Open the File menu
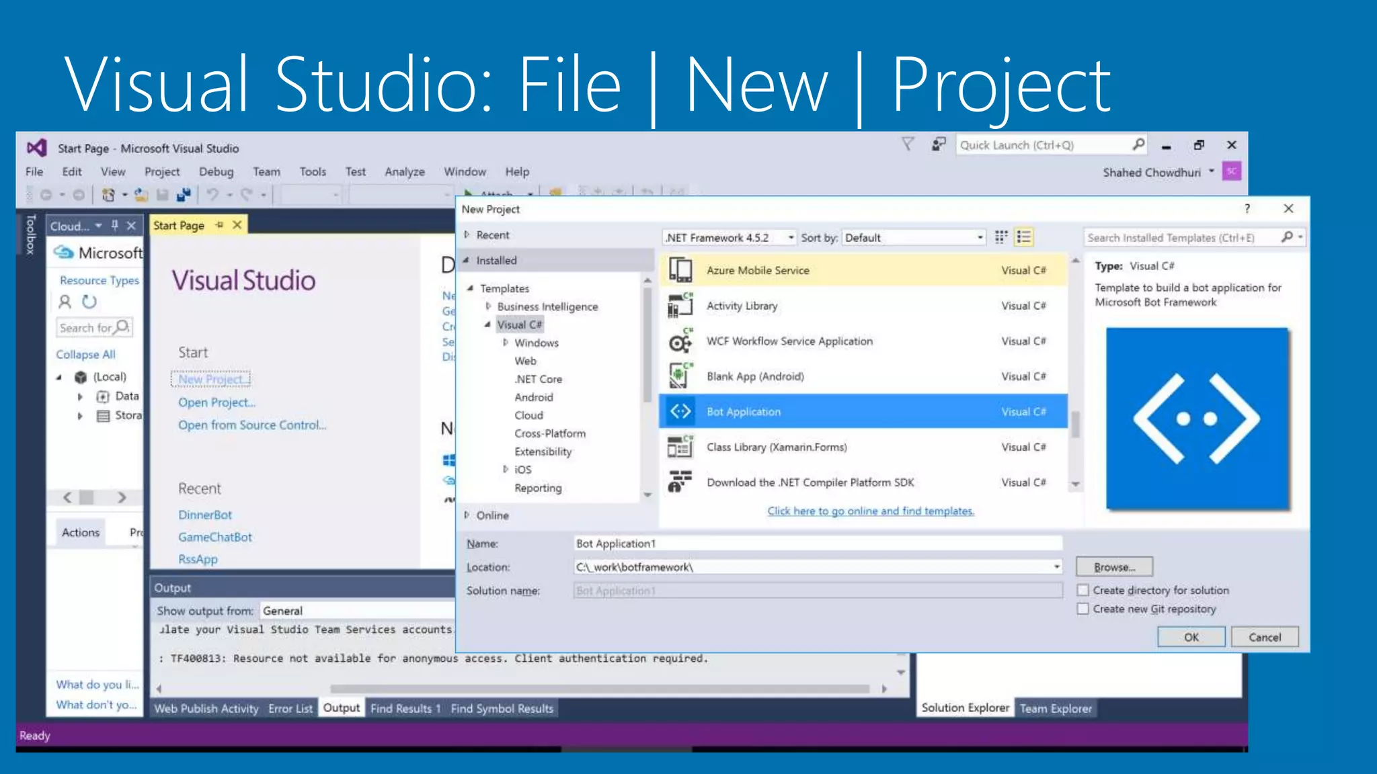The image size is (1377, 774). (x=34, y=171)
